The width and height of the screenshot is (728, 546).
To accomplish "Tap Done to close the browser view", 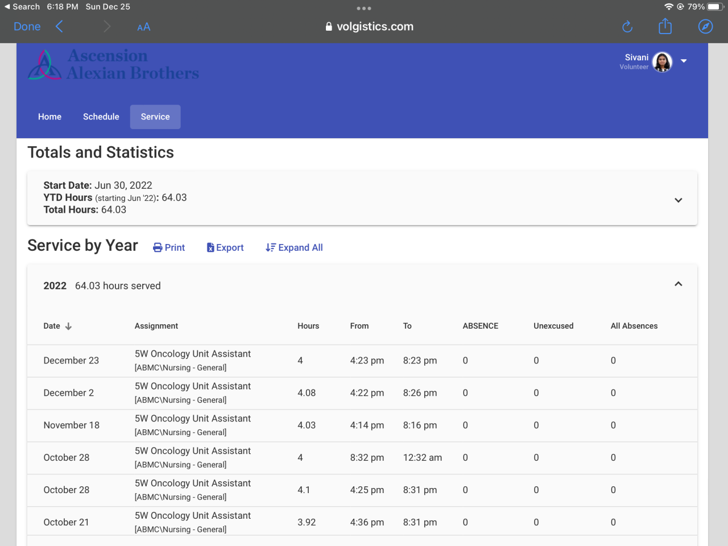I will point(27,27).
